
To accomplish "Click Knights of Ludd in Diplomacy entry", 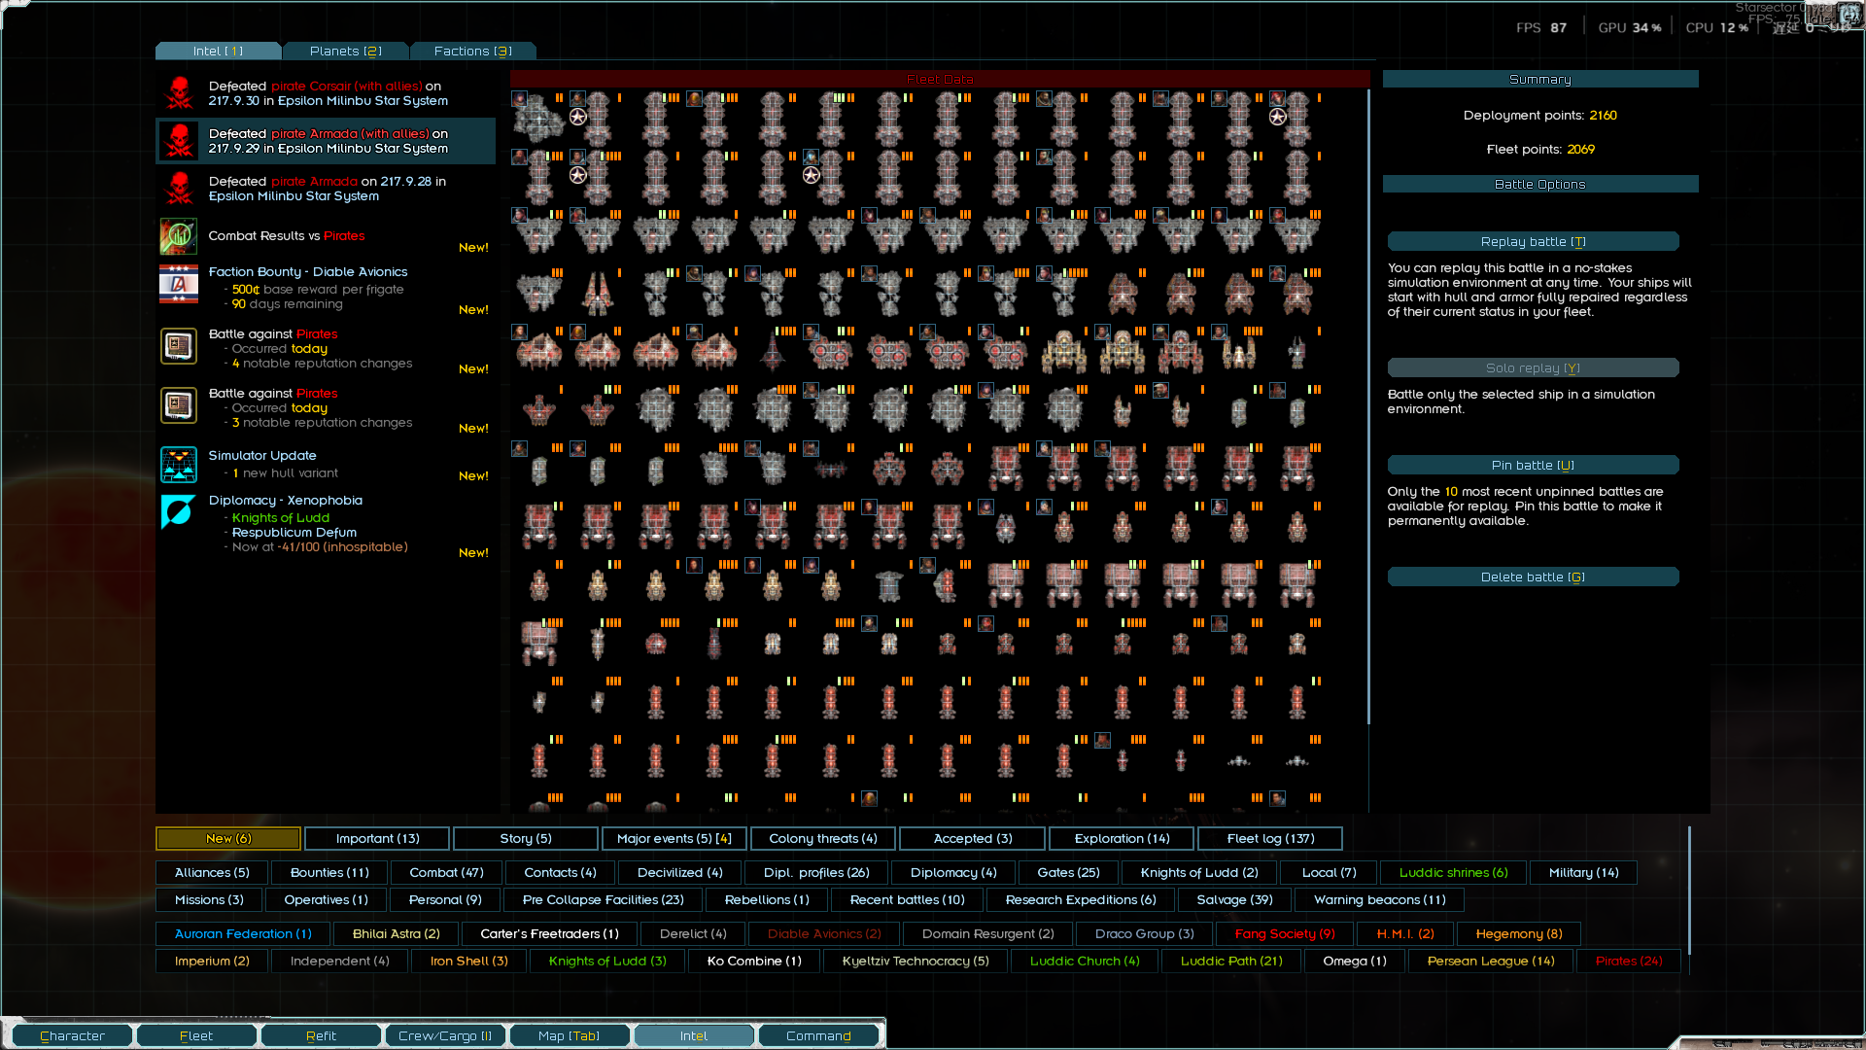I will pyautogui.click(x=280, y=517).
